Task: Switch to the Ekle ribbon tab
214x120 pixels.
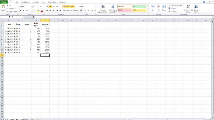Action: pyautogui.click(x=17, y=2)
